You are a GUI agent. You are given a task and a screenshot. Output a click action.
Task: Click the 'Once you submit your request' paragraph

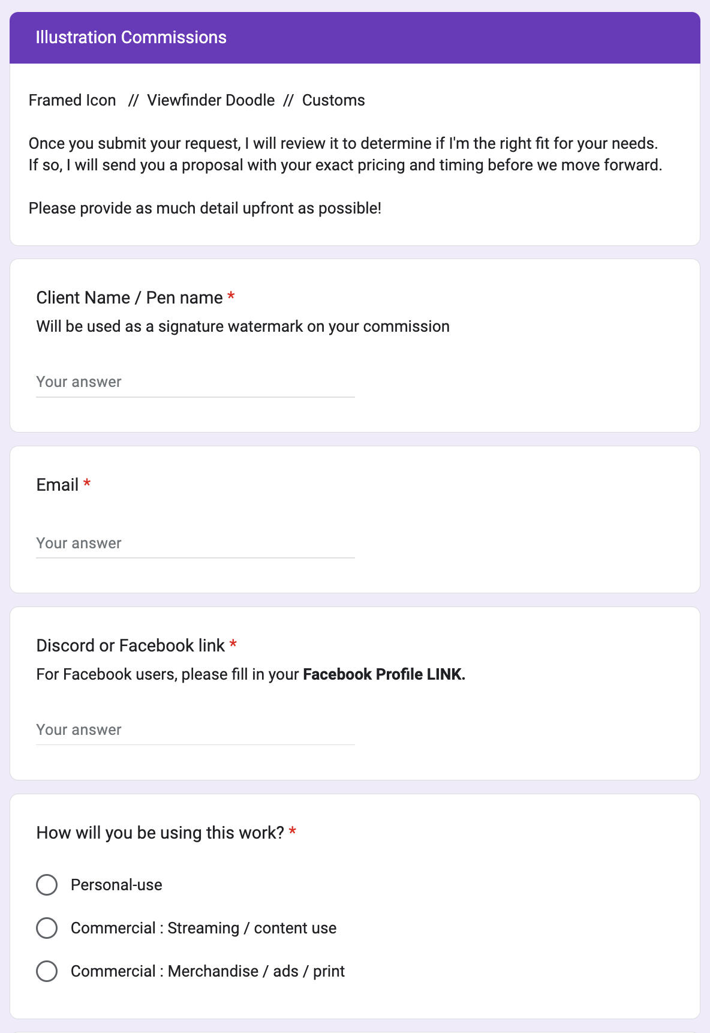(x=345, y=154)
